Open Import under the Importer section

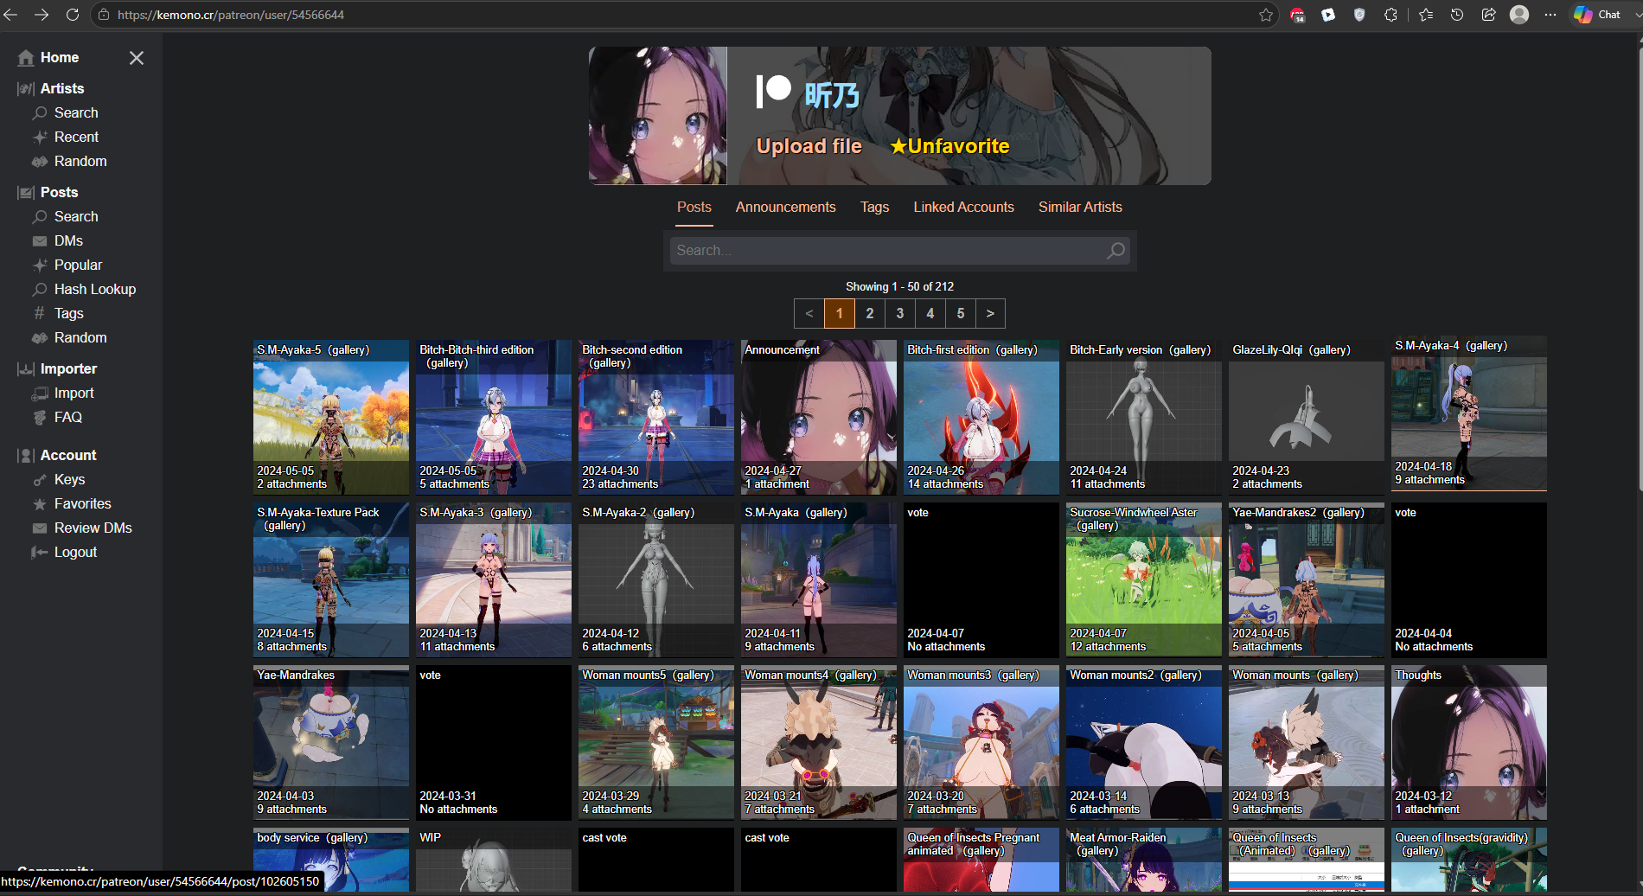coord(74,393)
